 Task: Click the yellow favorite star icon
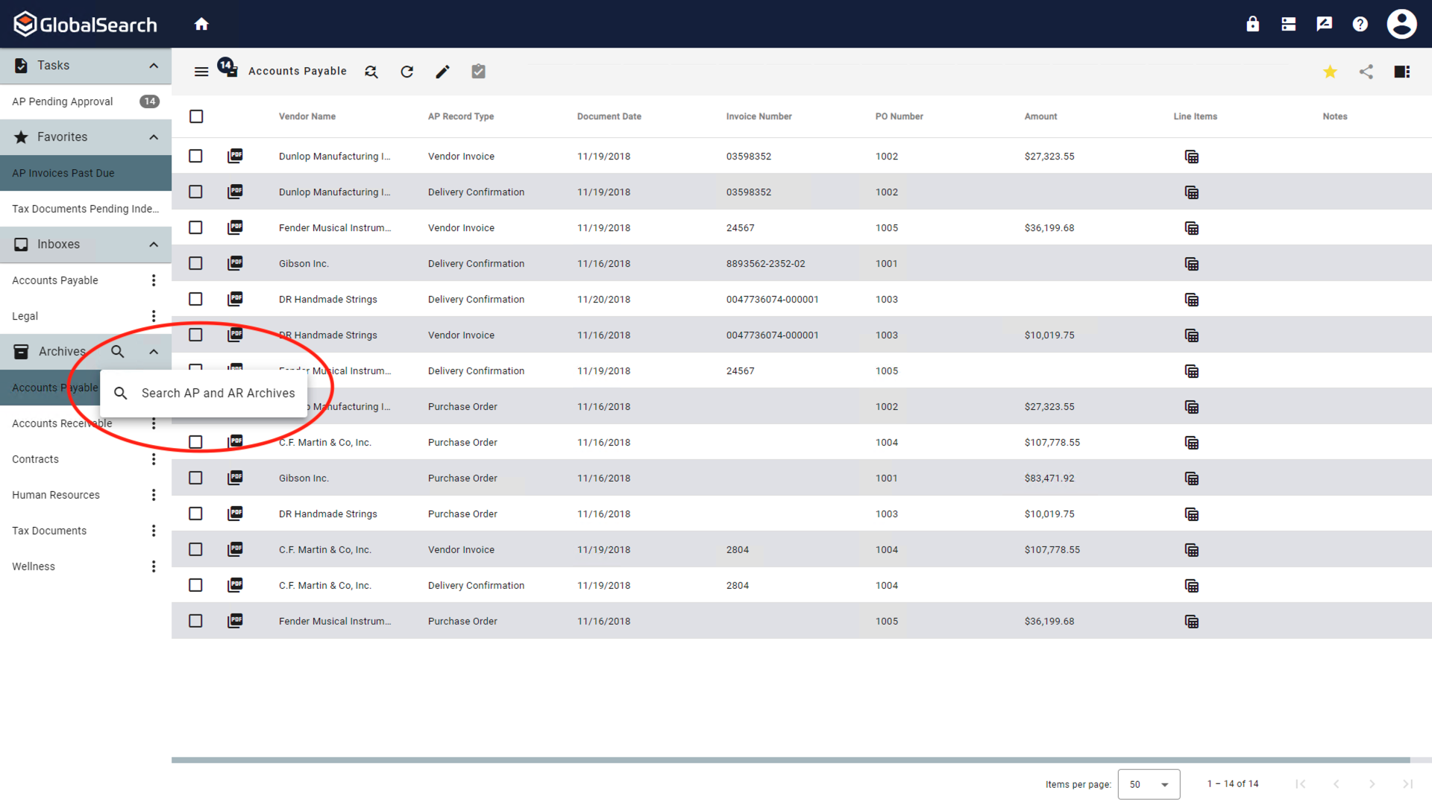[1330, 72]
